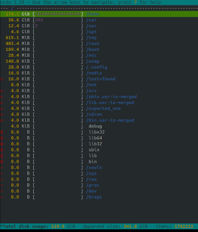Click the /vault directory entry
The width and height of the screenshot is (198, 232).
pos(94,167)
